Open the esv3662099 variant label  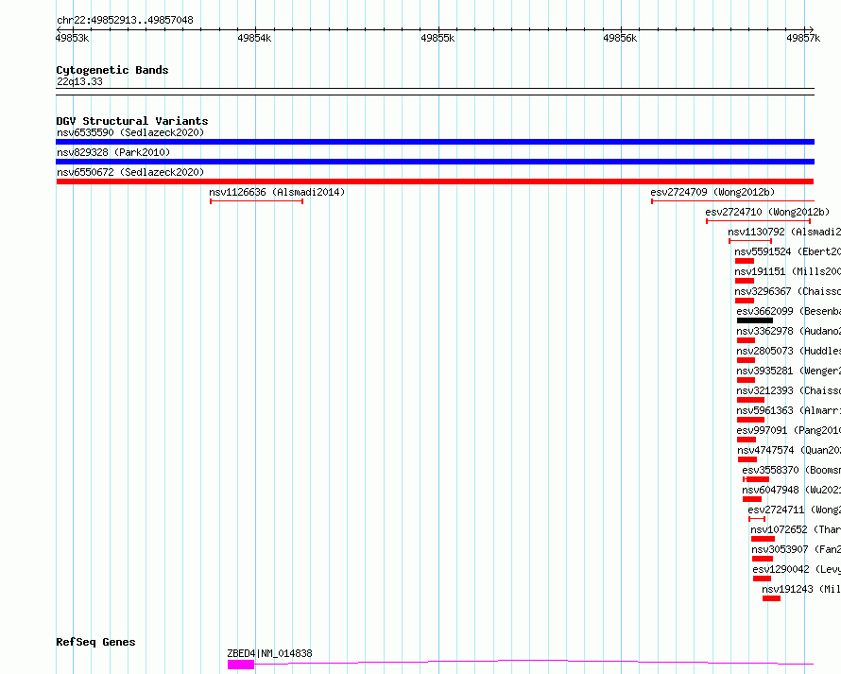(788, 311)
